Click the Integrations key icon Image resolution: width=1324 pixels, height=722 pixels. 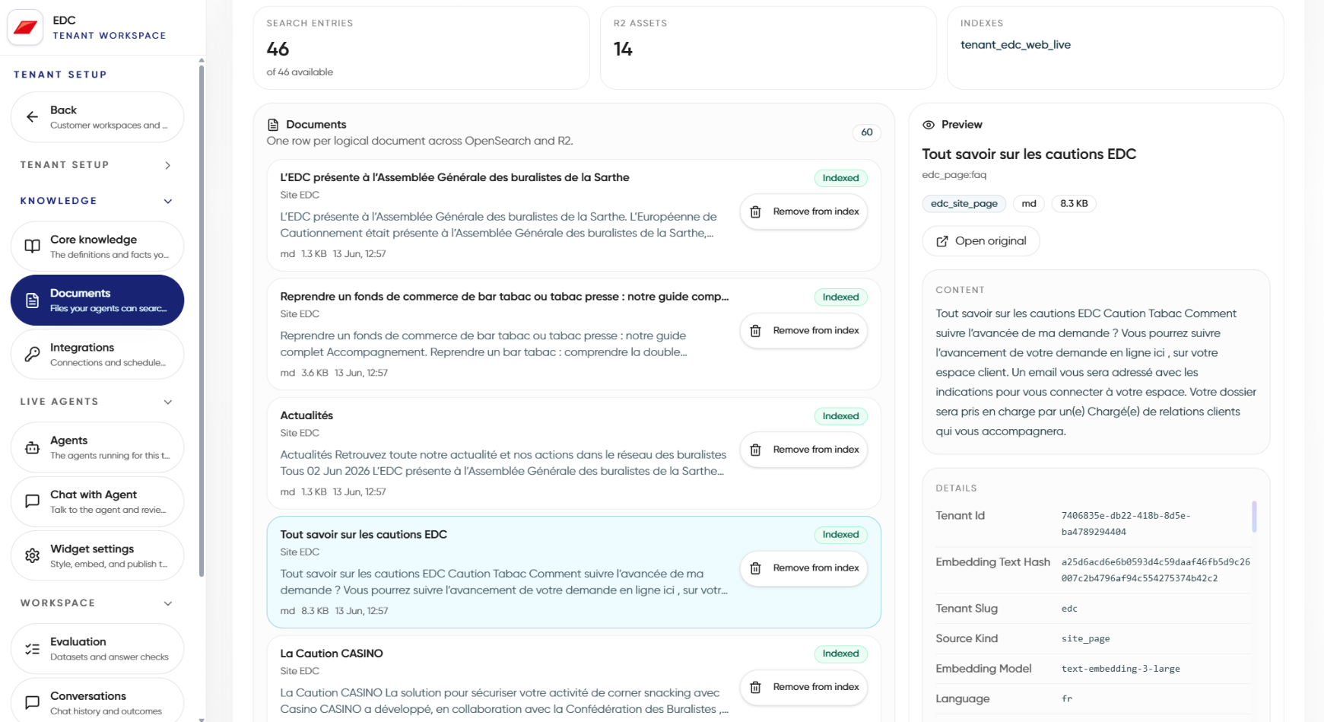click(32, 354)
